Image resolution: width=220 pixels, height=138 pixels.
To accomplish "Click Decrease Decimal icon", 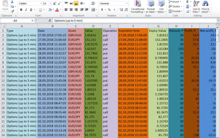I will pyautogui.click(x=126, y=10).
